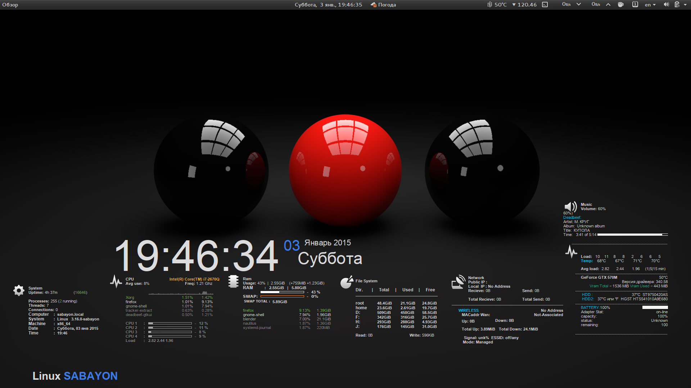Click the large speaker icon beside Music
Screen dimensions: 691x388
[x=570, y=207]
